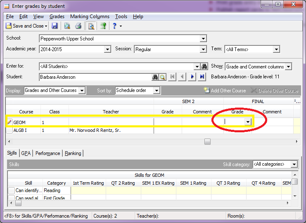Image resolution: width=306 pixels, height=223 pixels.
Task: Open the Grades menu
Action: (x=57, y=16)
